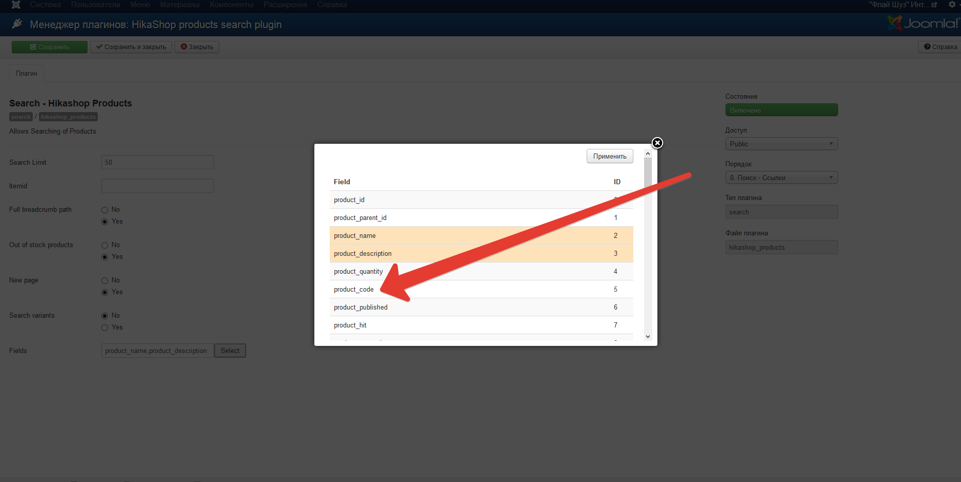Image resolution: width=961 pixels, height=482 pixels.
Task: Select Yes for Search variants
Action: coord(104,327)
